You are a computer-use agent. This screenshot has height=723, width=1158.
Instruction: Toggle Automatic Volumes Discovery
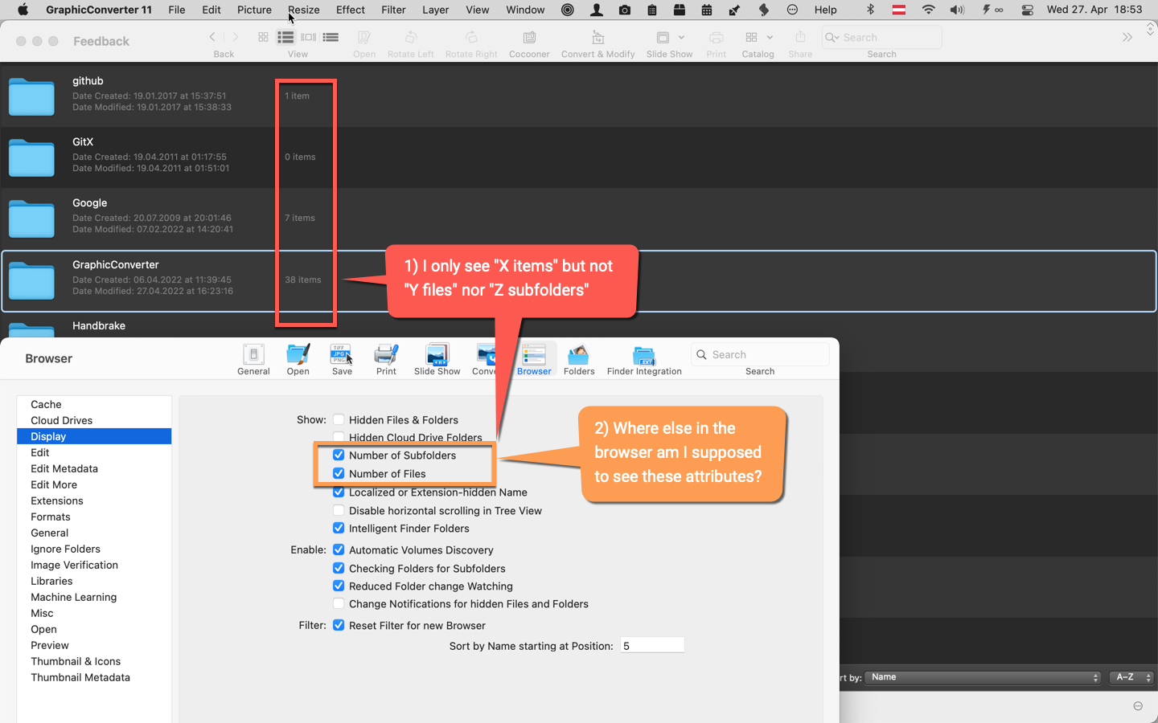point(339,549)
